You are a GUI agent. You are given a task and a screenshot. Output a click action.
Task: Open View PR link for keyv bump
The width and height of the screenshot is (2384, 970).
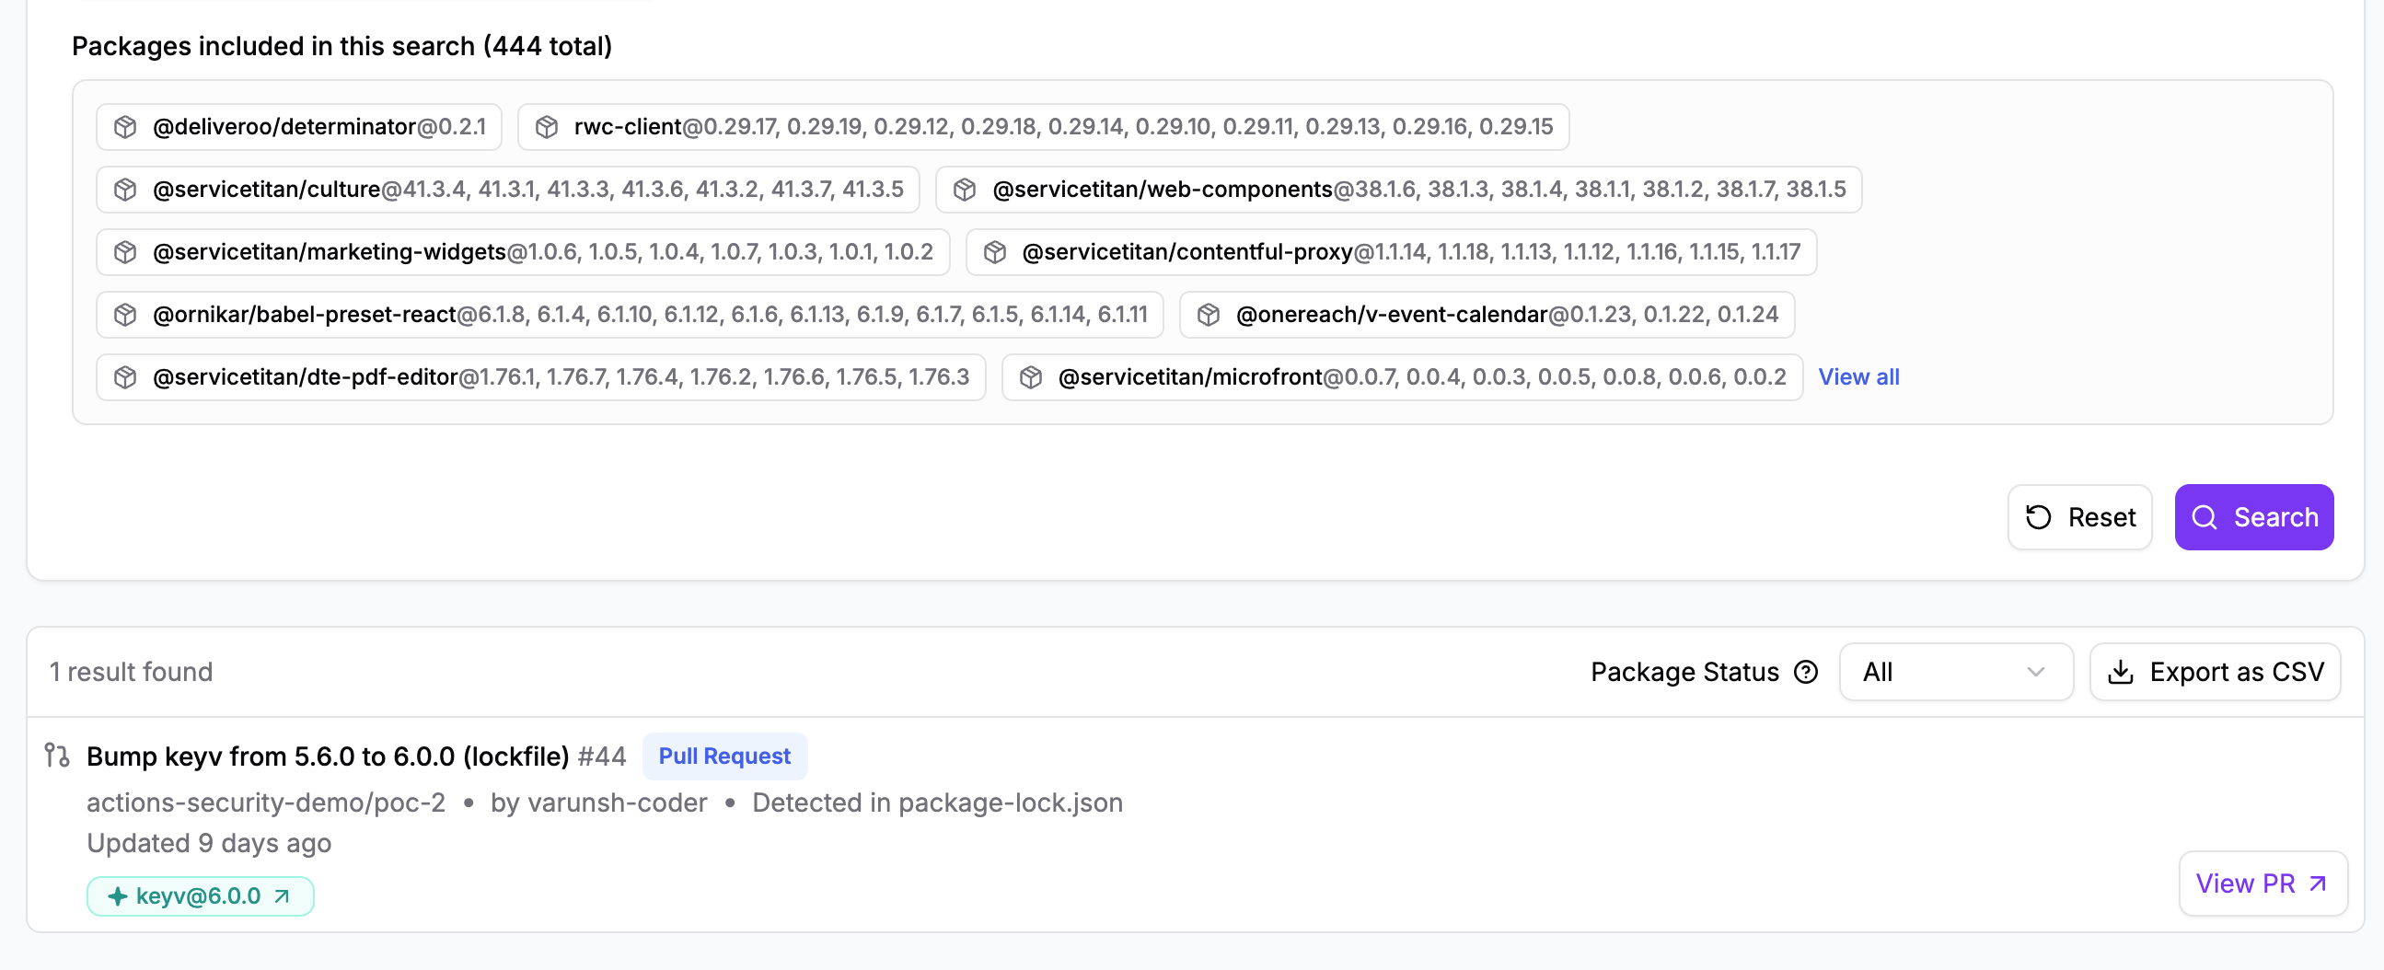pyautogui.click(x=2262, y=883)
